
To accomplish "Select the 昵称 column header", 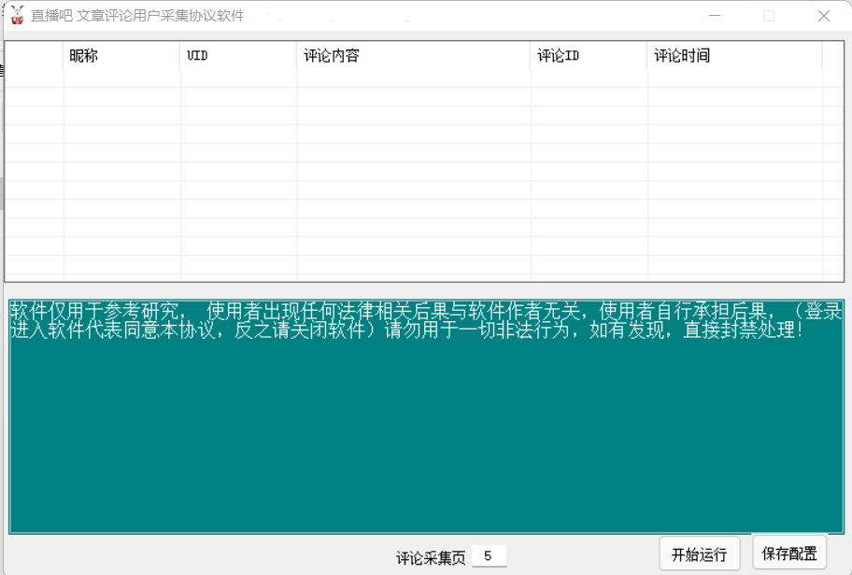I will pos(121,56).
